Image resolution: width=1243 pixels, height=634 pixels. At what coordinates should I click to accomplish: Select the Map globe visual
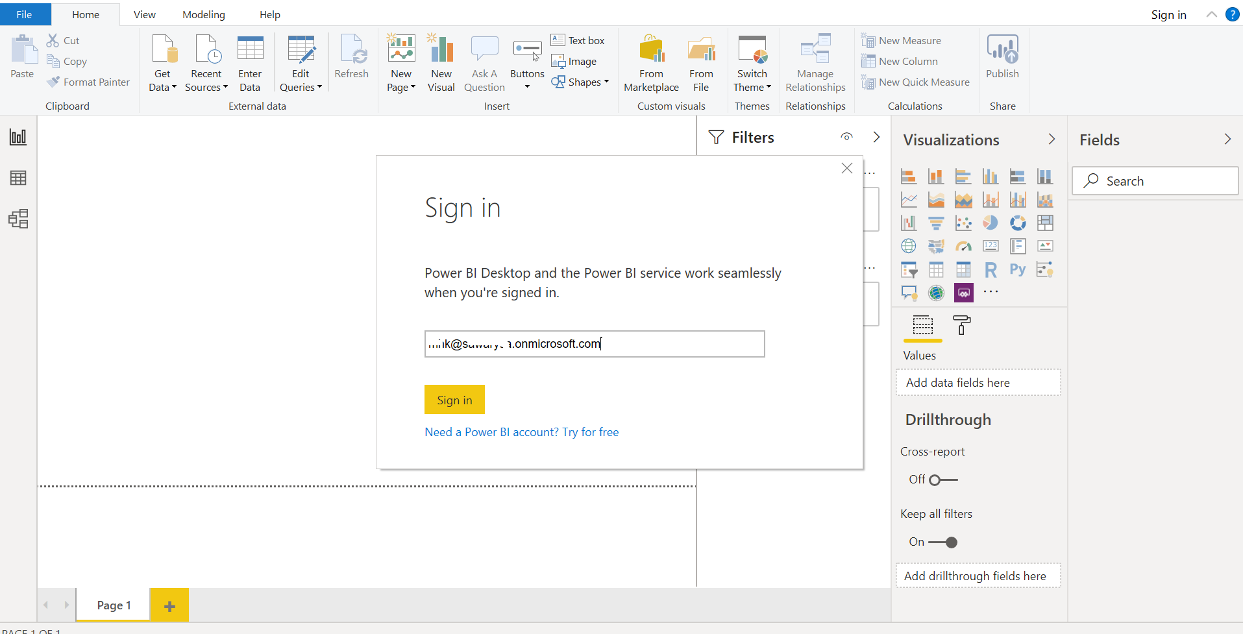coord(909,246)
